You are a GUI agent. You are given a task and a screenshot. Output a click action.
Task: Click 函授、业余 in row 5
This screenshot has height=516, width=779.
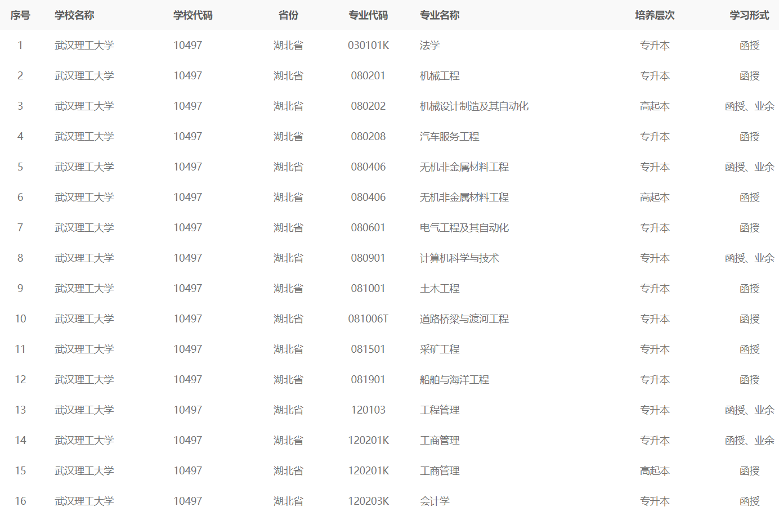(x=749, y=167)
